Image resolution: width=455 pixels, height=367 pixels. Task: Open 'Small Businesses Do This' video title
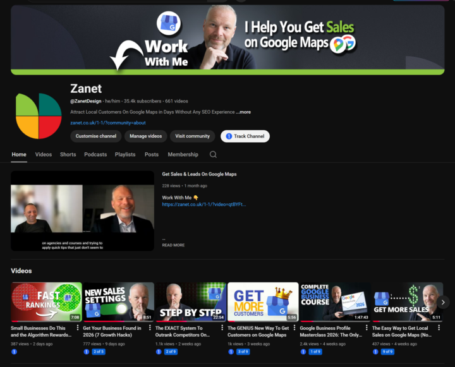pyautogui.click(x=41, y=332)
